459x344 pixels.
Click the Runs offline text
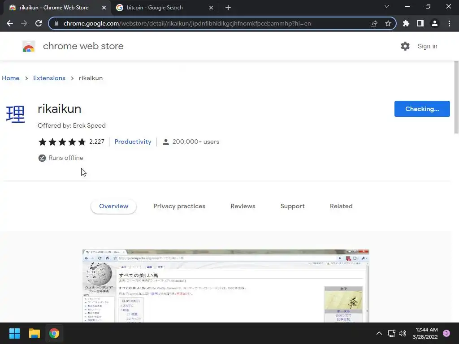click(x=66, y=158)
